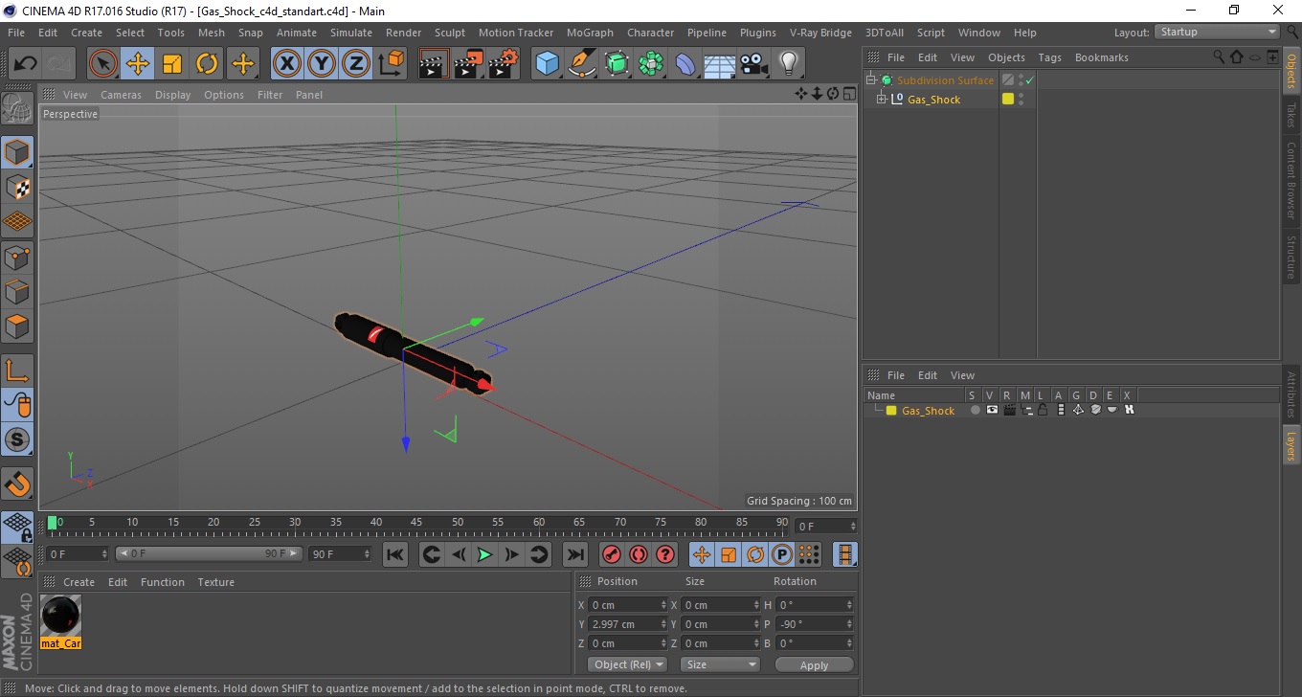
Task: Open the spline Pen tool
Action: [582, 64]
